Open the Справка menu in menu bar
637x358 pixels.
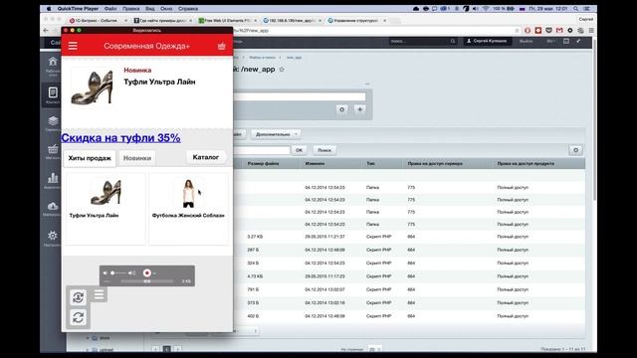pos(188,9)
